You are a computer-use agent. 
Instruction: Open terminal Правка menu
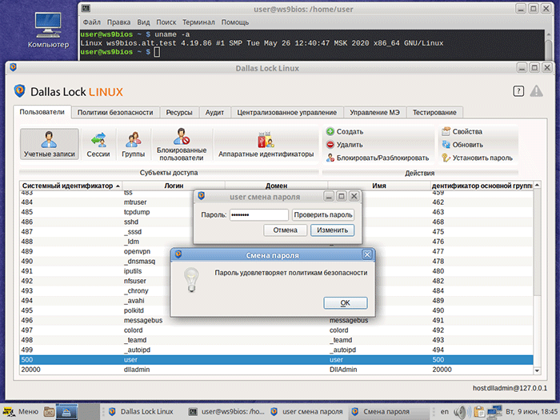pyautogui.click(x=118, y=22)
